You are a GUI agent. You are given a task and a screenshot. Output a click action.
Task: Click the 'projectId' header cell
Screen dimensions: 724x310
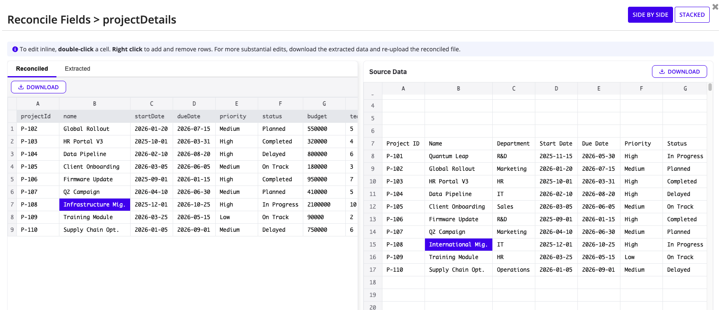click(x=38, y=116)
